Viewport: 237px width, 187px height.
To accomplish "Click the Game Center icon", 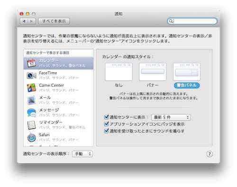I will tap(31, 88).
